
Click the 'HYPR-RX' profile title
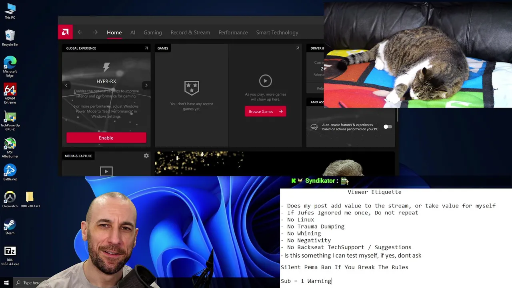(x=106, y=81)
